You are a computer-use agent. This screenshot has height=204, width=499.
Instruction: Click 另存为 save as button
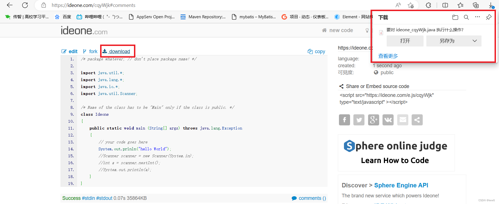tap(447, 41)
